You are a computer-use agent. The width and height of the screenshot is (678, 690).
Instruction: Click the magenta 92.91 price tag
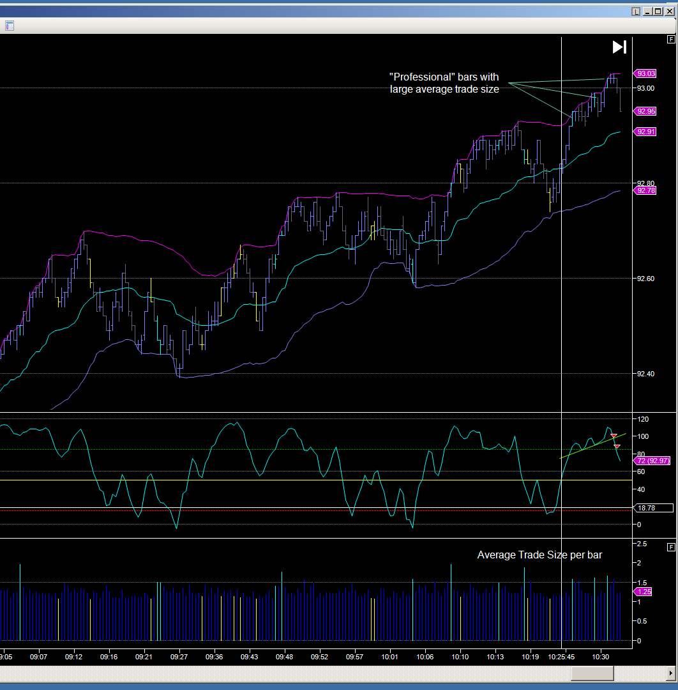pyautogui.click(x=645, y=132)
